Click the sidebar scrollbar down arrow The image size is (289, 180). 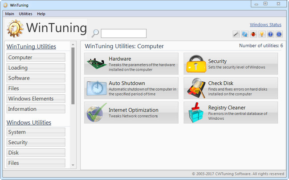coord(73,165)
